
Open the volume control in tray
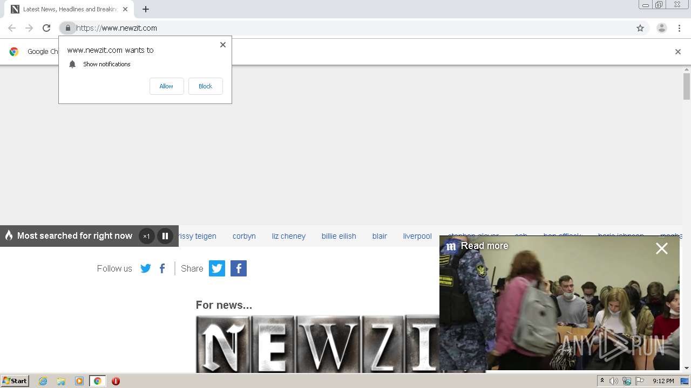pyautogui.click(x=614, y=381)
